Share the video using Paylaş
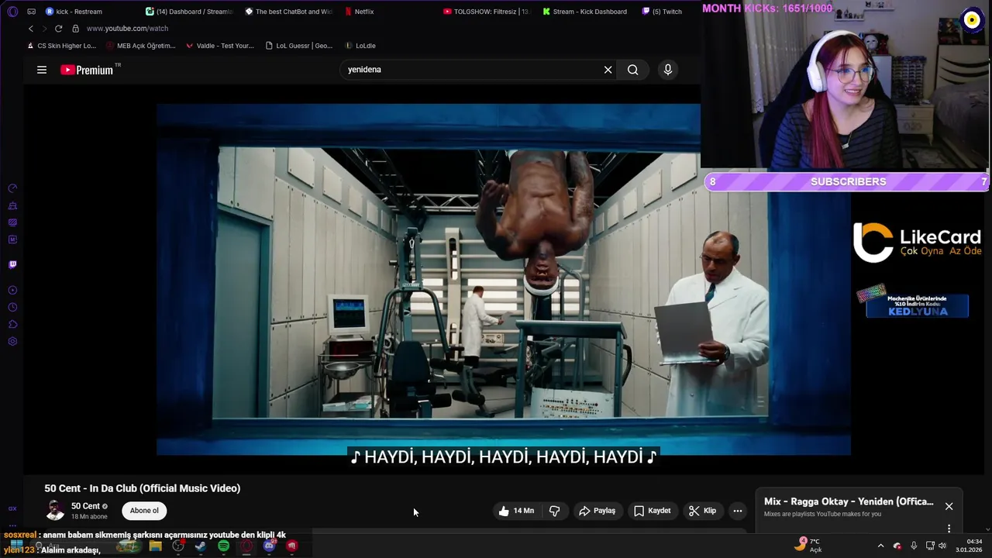The width and height of the screenshot is (992, 558). click(598, 511)
